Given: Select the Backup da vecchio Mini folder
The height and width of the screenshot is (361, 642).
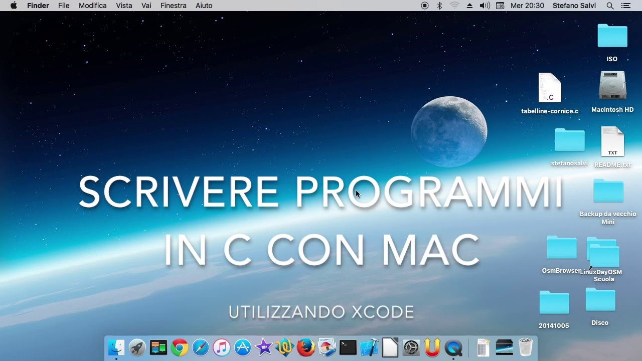Looking at the screenshot, I should click(608, 191).
